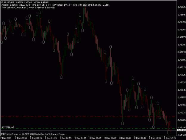This screenshot has width=186, height=140.
Task: Click the 1.47105 price scale label
Action: tap(182, 135)
